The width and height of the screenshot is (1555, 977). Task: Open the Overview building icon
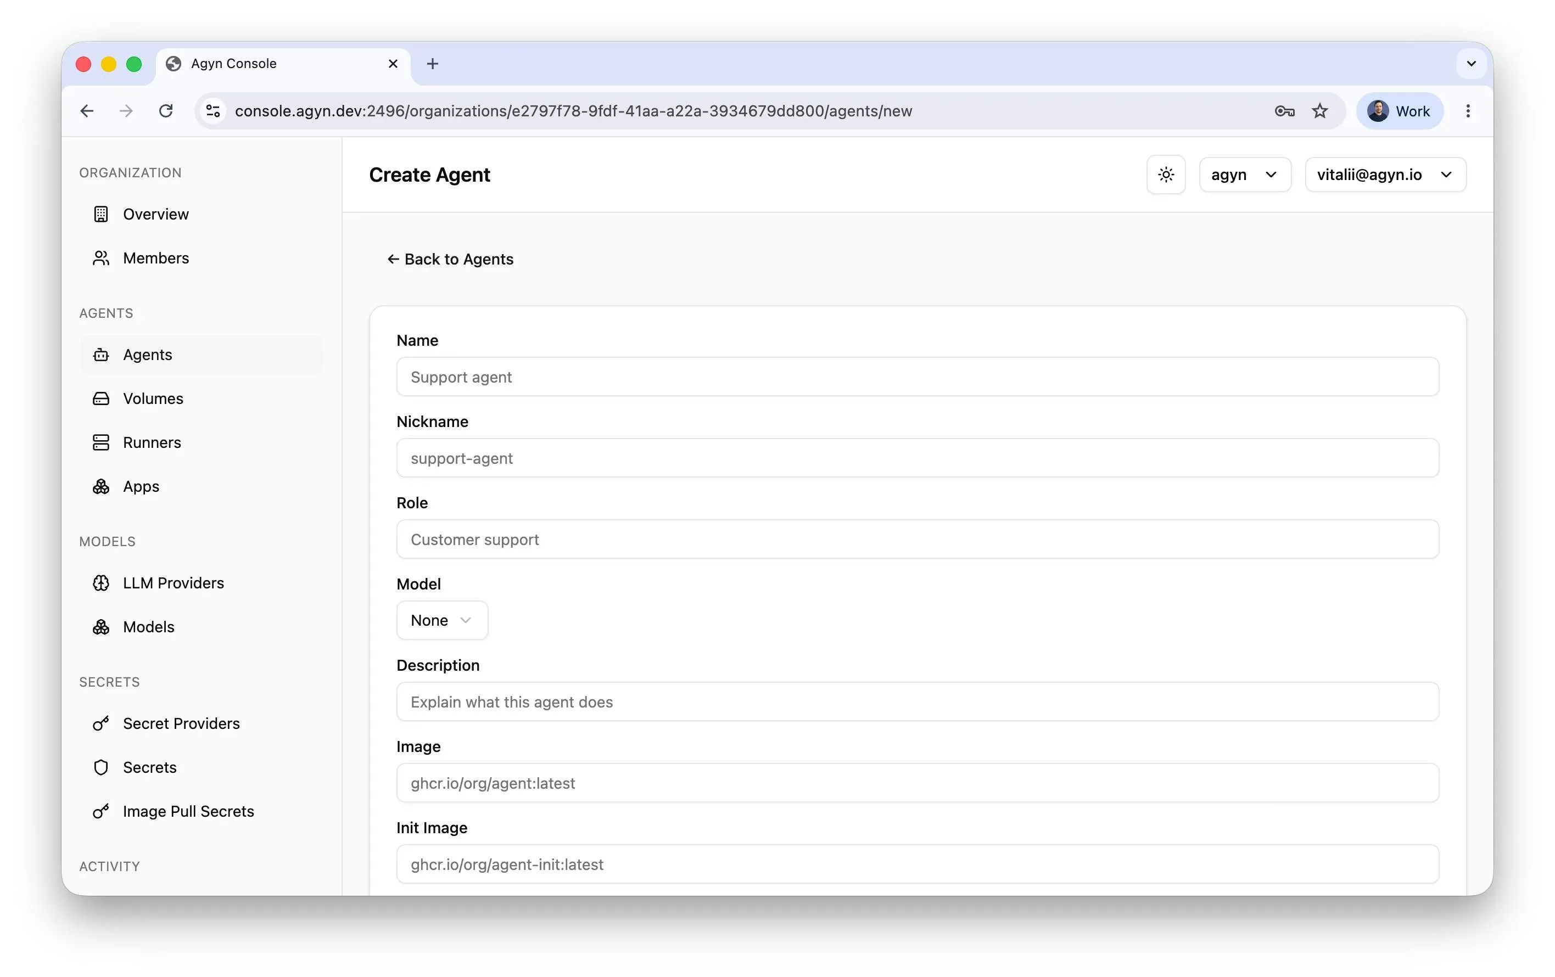pyautogui.click(x=100, y=214)
